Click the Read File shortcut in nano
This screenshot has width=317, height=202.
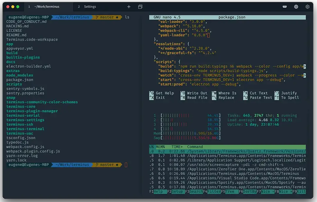click(x=194, y=98)
